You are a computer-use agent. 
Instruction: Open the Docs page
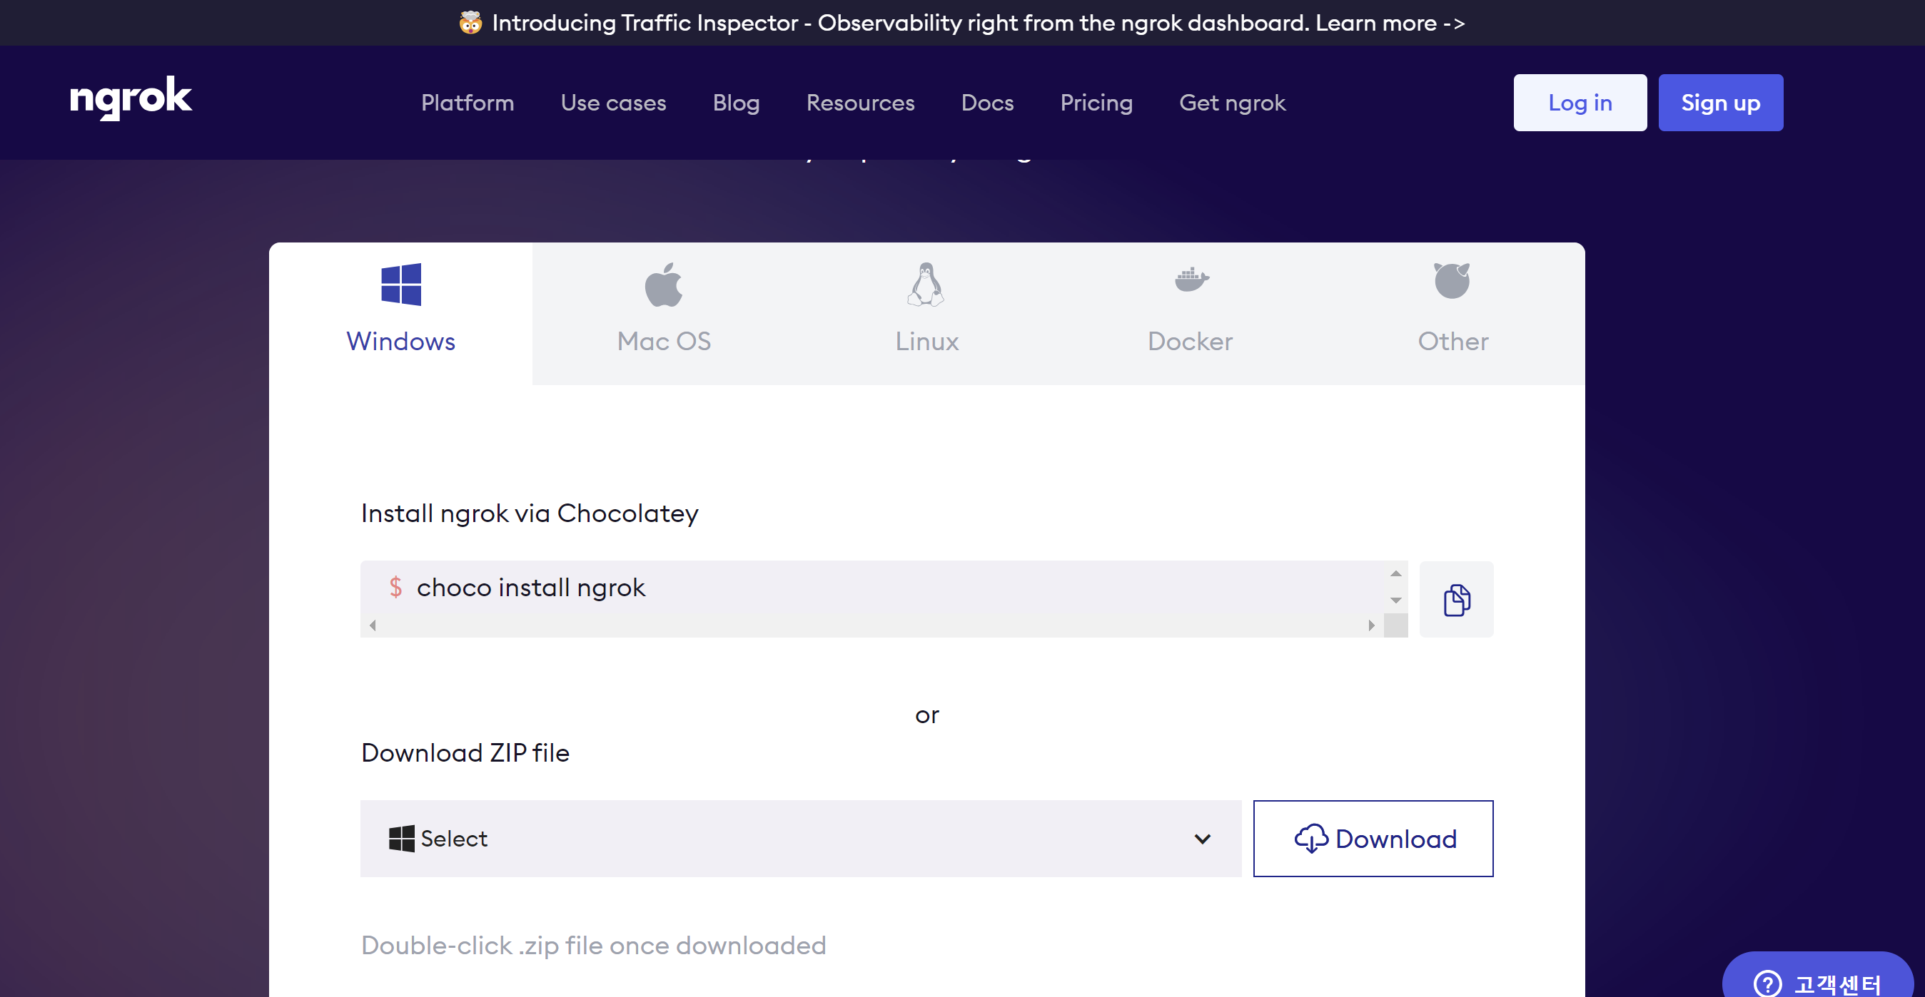[x=987, y=103]
